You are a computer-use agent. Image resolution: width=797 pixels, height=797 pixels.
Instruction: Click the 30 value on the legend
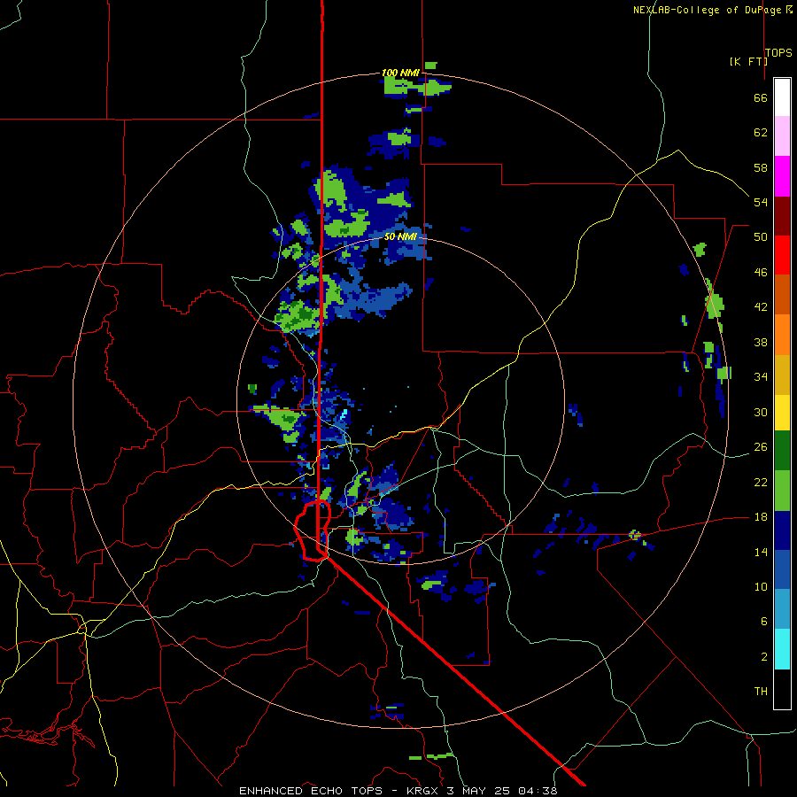[761, 412]
